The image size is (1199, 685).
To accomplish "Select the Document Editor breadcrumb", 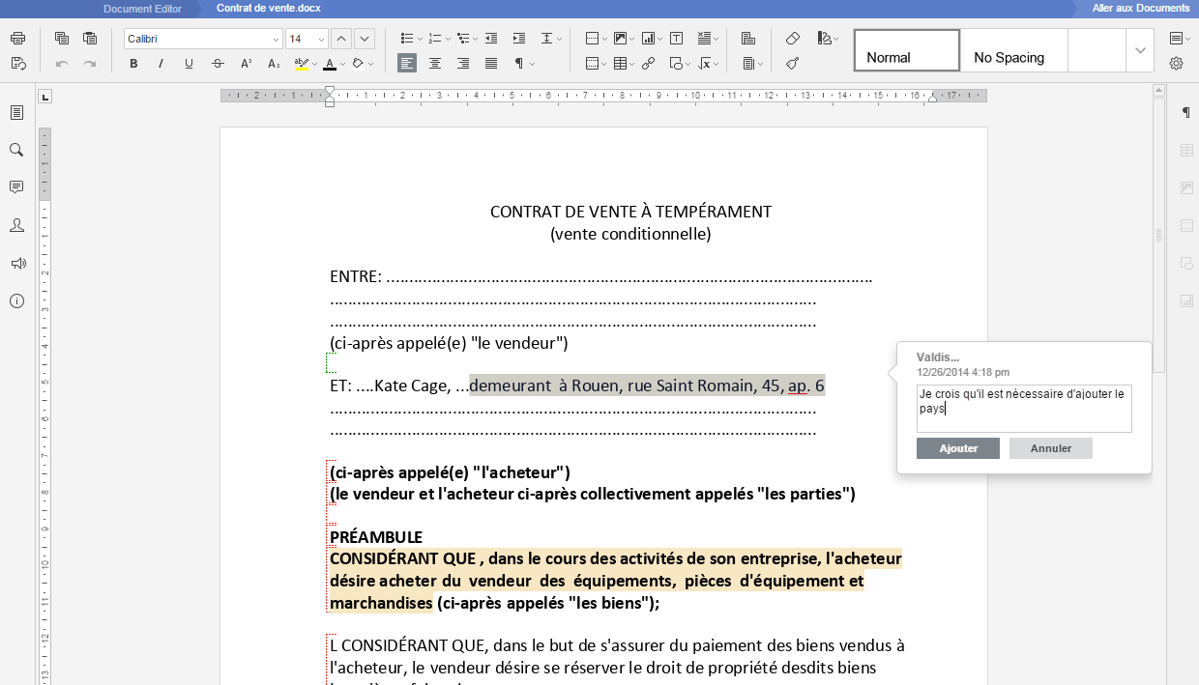I will point(142,8).
